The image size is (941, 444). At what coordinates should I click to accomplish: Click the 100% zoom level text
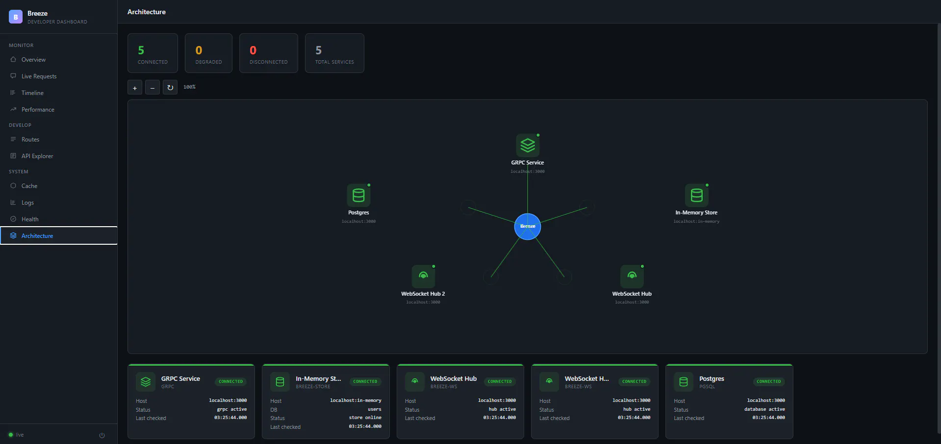(x=189, y=87)
